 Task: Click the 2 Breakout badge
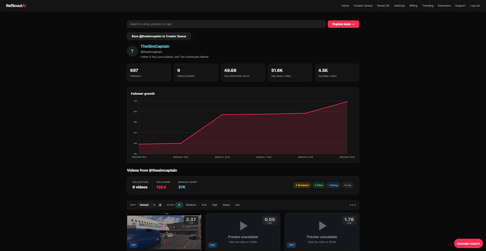click(302, 185)
